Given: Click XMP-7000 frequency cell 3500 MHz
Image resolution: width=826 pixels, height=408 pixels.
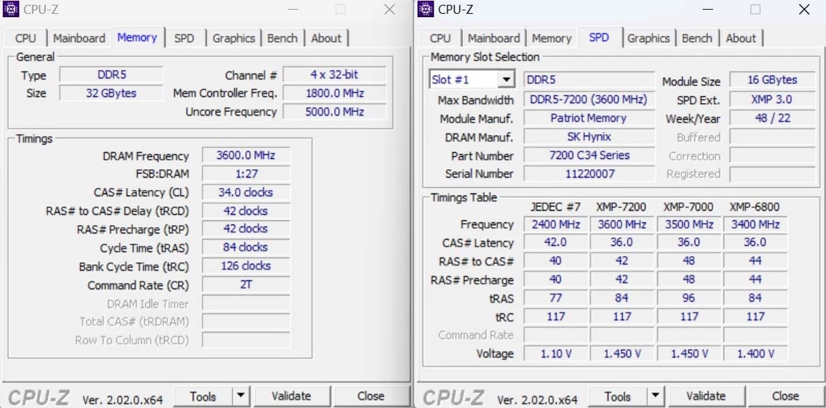Looking at the screenshot, I should (x=688, y=224).
